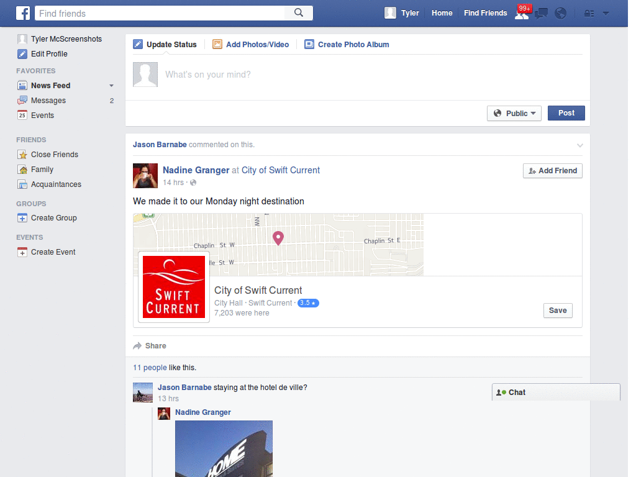
Task: Select the Create Photo Album tab
Action: point(347,44)
